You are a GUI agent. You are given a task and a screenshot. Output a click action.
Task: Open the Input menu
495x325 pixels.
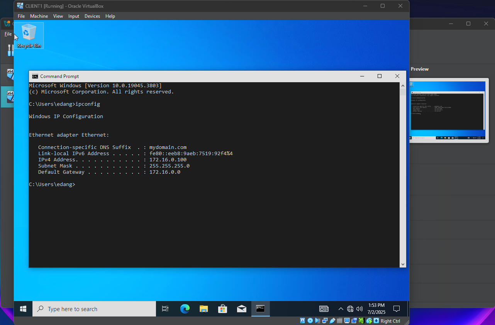pyautogui.click(x=74, y=16)
